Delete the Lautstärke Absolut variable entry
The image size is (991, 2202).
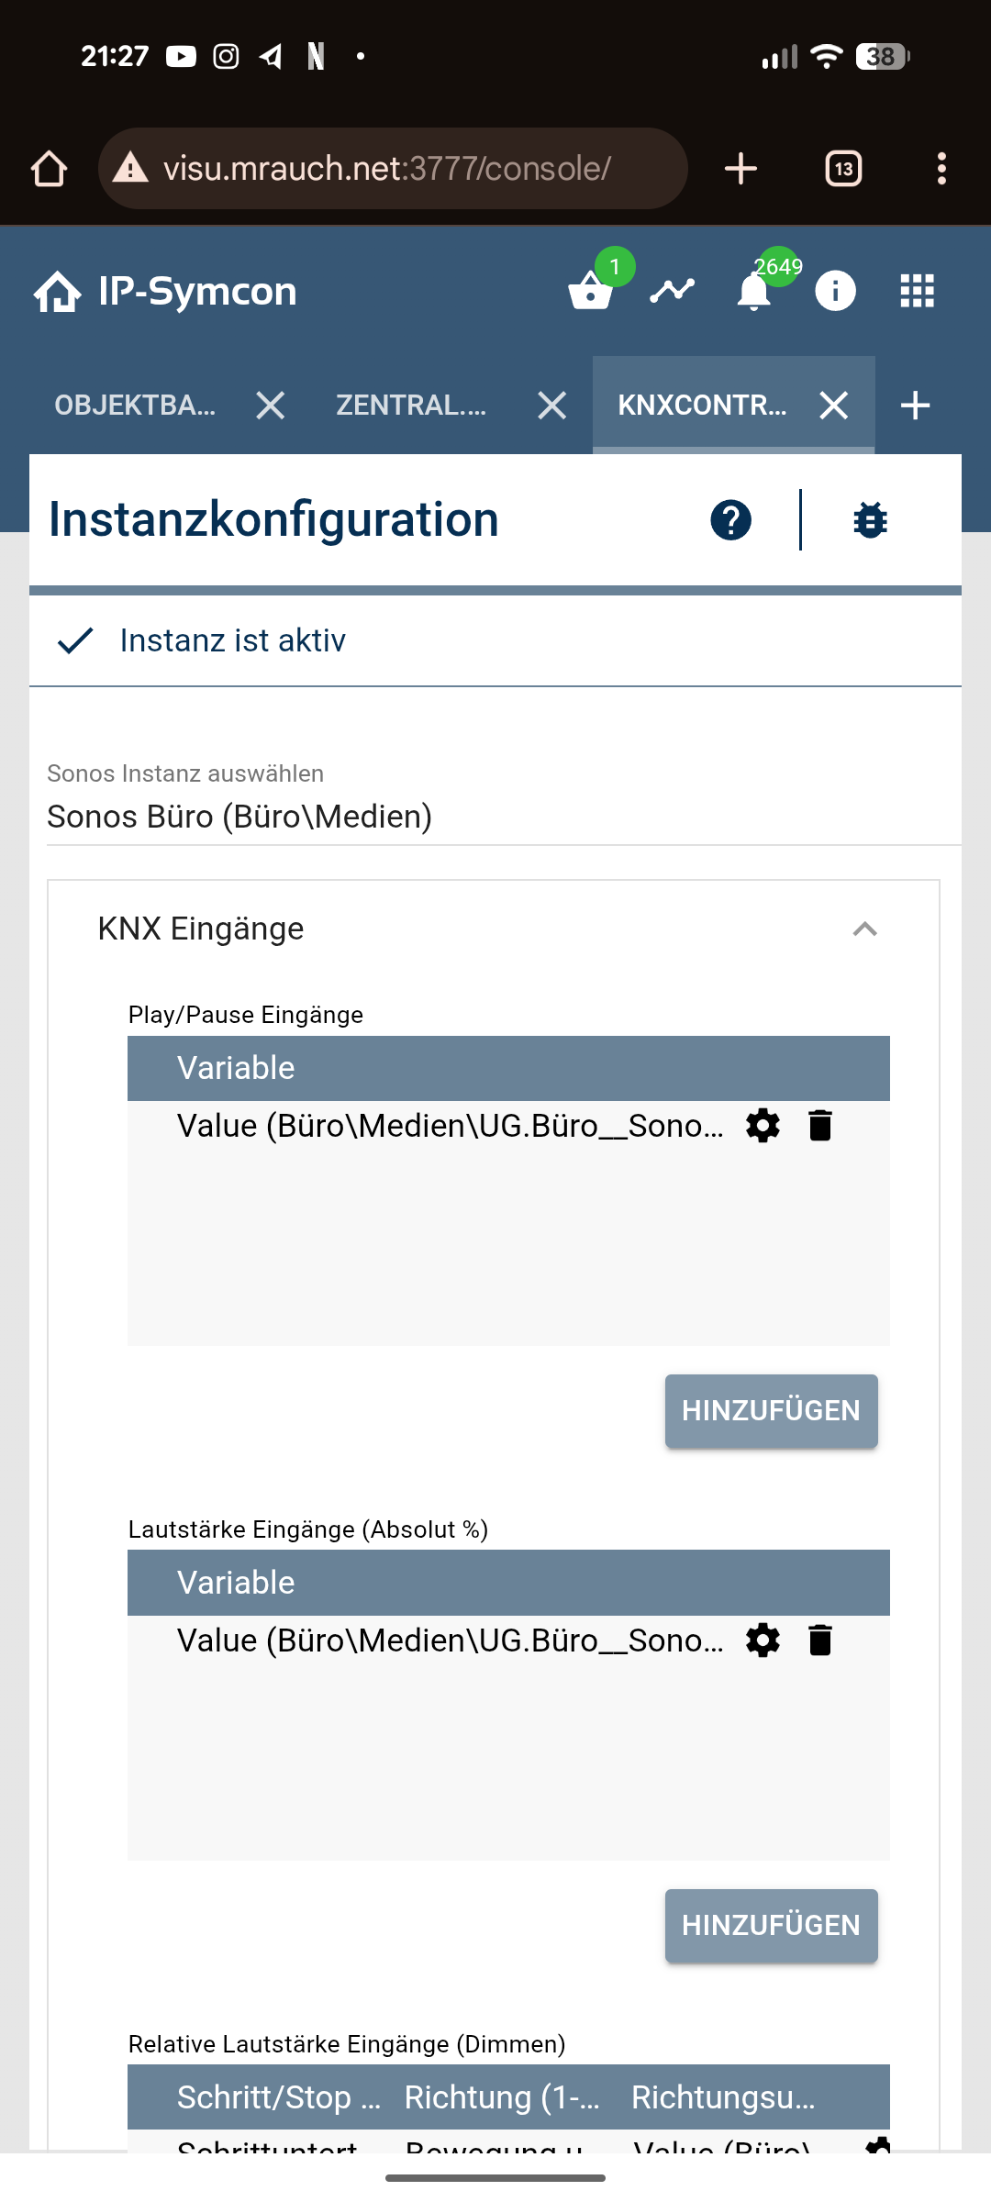pyautogui.click(x=820, y=1640)
